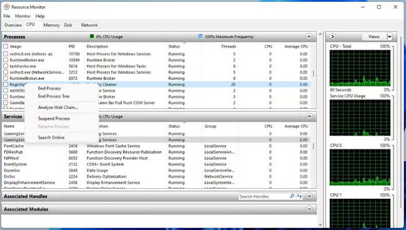406x230 pixels.
Task: Sort processes by PID column header
Action: pos(72,46)
